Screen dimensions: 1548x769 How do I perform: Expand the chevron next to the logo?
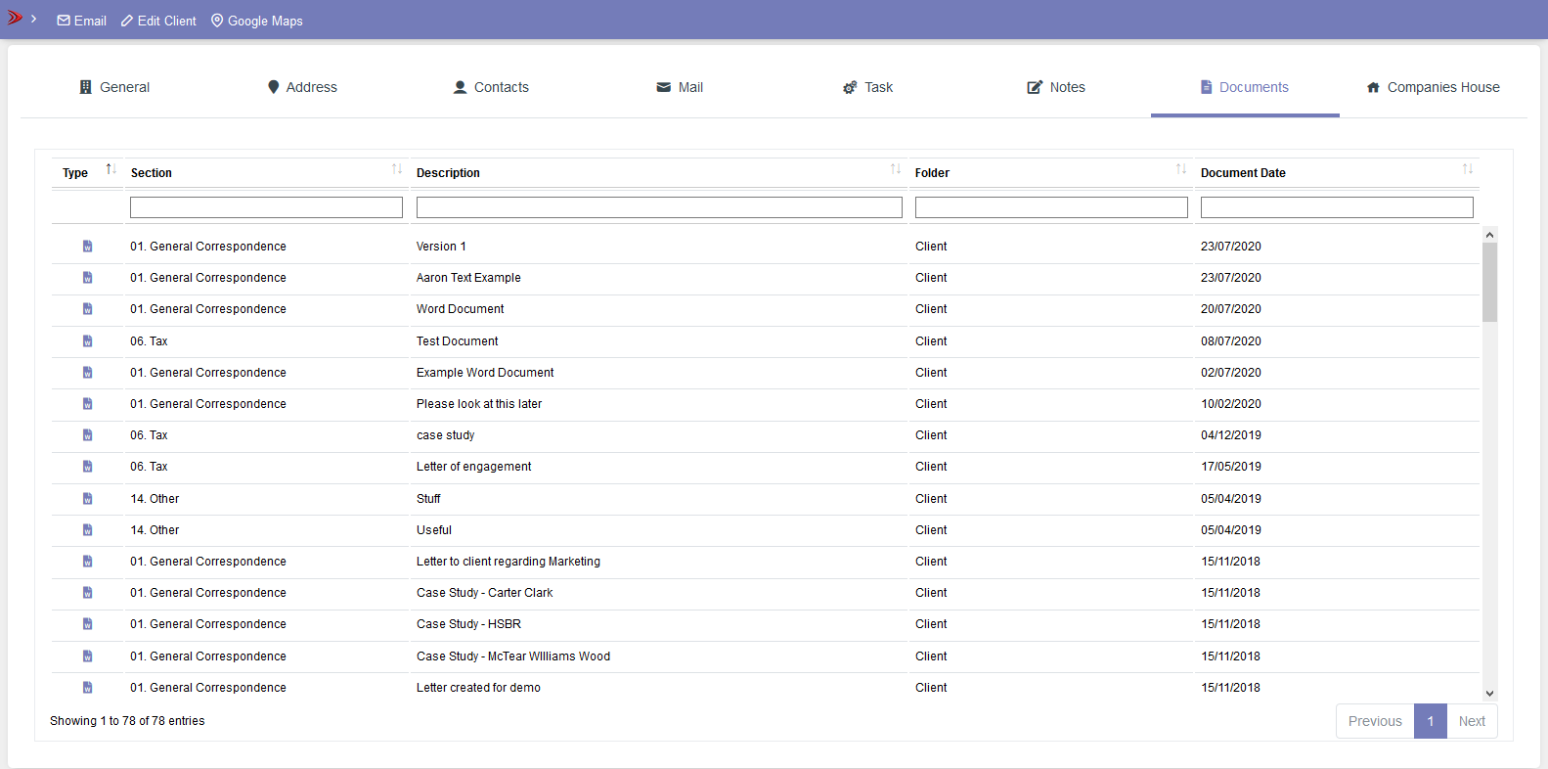33,19
